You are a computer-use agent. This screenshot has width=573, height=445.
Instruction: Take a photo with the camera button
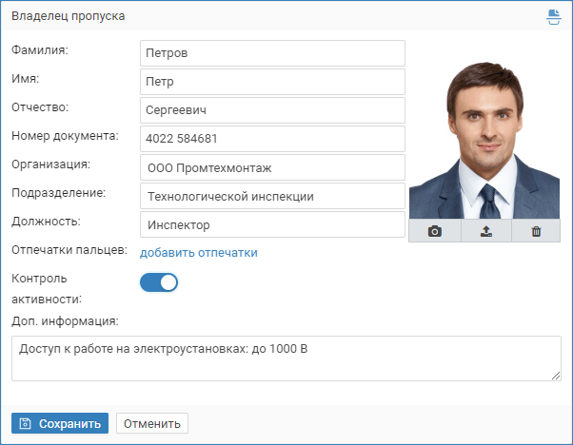(434, 231)
